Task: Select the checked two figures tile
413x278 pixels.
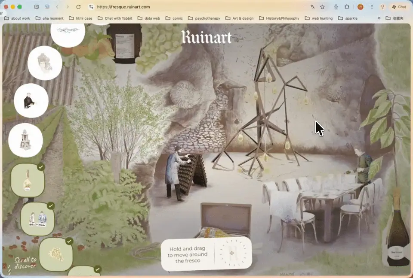Action: click(x=37, y=219)
